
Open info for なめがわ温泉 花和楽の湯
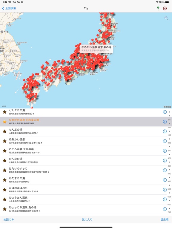click(165, 122)
